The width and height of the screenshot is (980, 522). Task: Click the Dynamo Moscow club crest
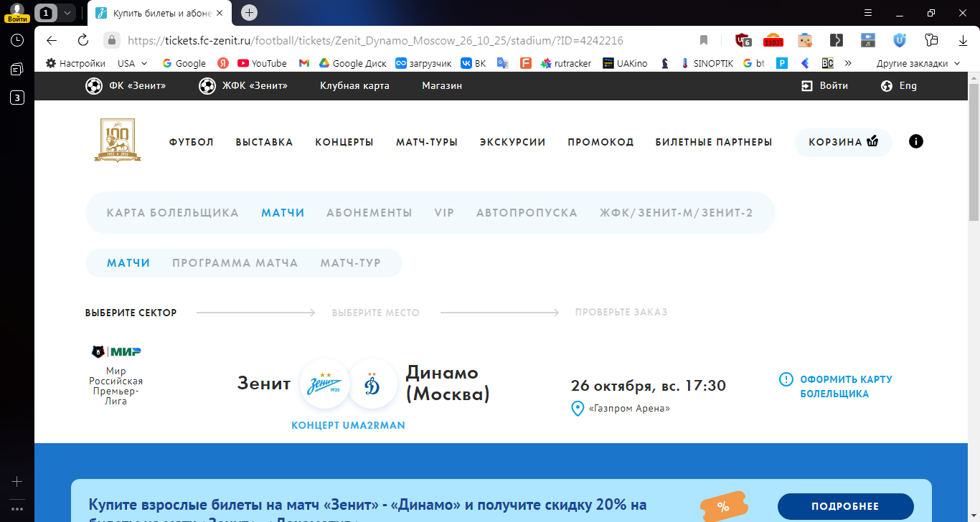pyautogui.click(x=373, y=384)
